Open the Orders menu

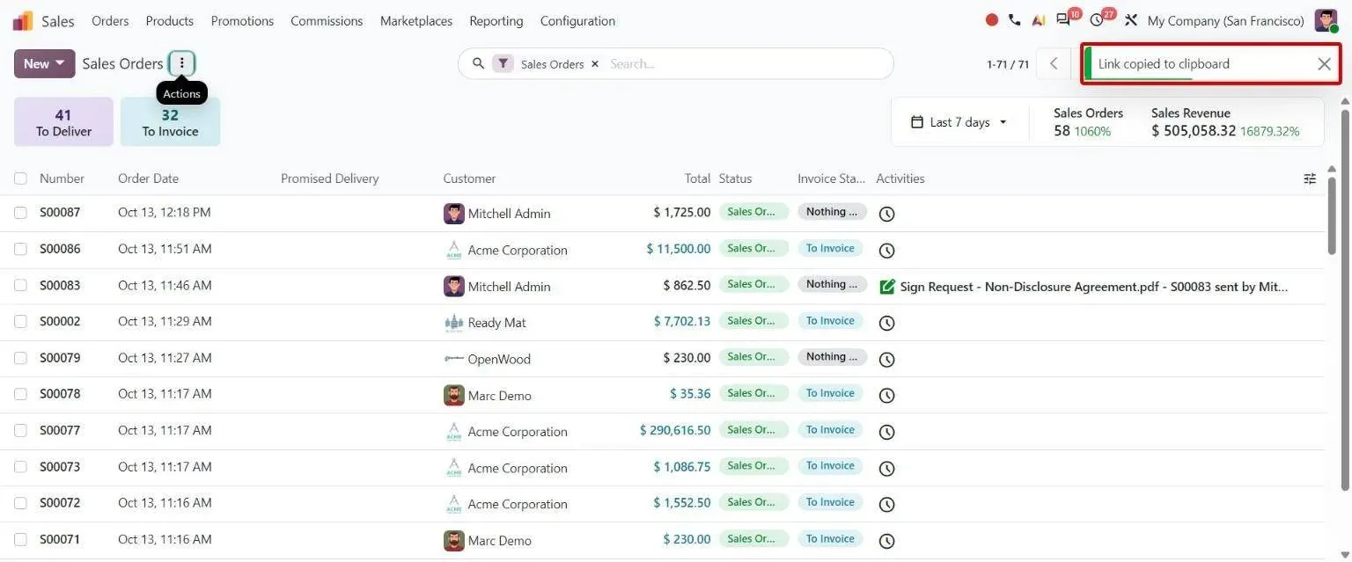pyautogui.click(x=110, y=20)
